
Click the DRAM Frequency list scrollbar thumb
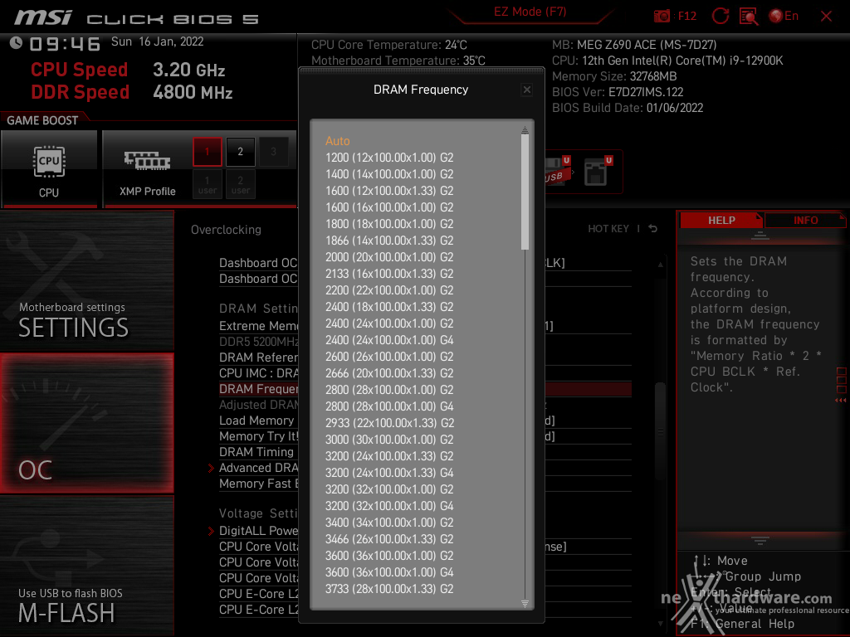coord(525,192)
